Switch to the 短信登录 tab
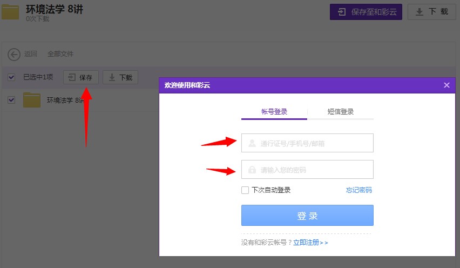 point(340,112)
